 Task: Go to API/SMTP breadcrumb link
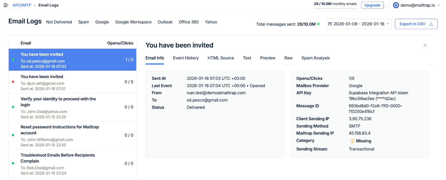[x=22, y=5]
